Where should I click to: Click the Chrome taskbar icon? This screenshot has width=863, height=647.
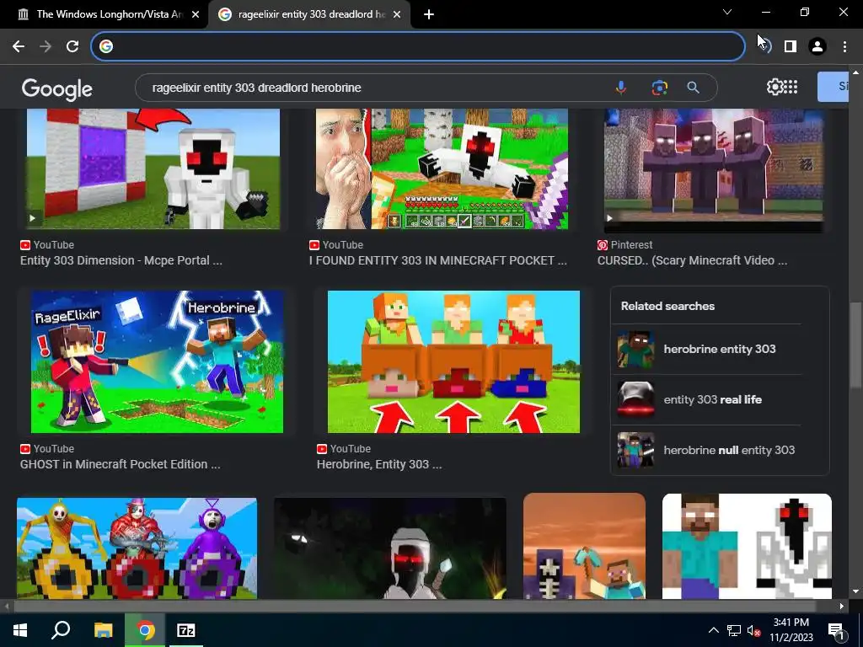click(145, 630)
